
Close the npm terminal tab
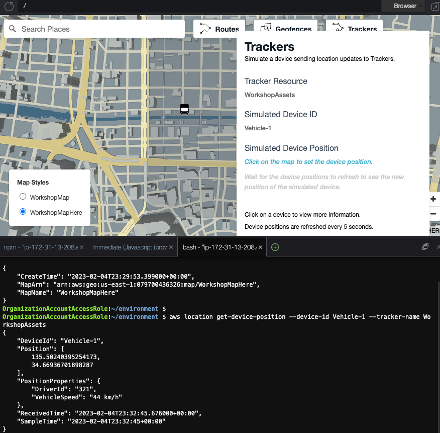[82, 247]
